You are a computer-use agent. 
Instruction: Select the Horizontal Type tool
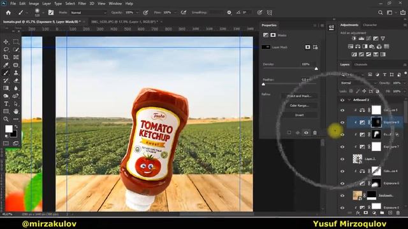point(6,104)
